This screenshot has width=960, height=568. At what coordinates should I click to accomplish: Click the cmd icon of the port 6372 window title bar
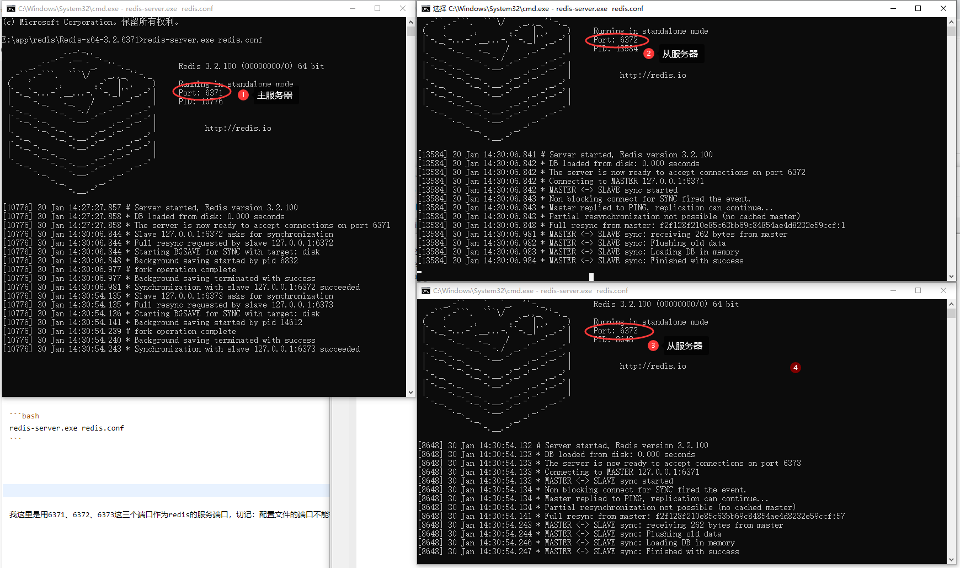point(426,8)
